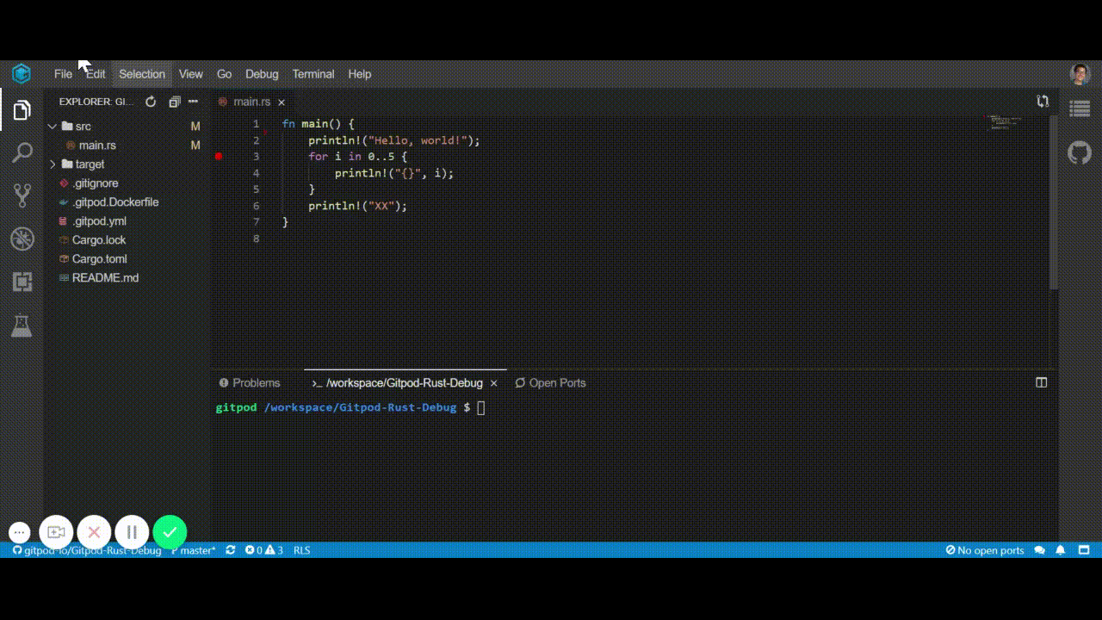Open the Terminal menu
1102x620 pixels.
[313, 74]
